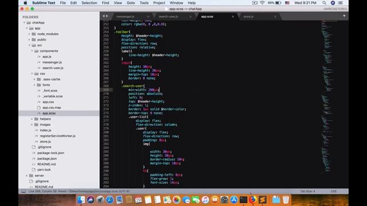This screenshot has height=206, width=367.
Task: Expand the helpers folder
Action: coord(32,119)
